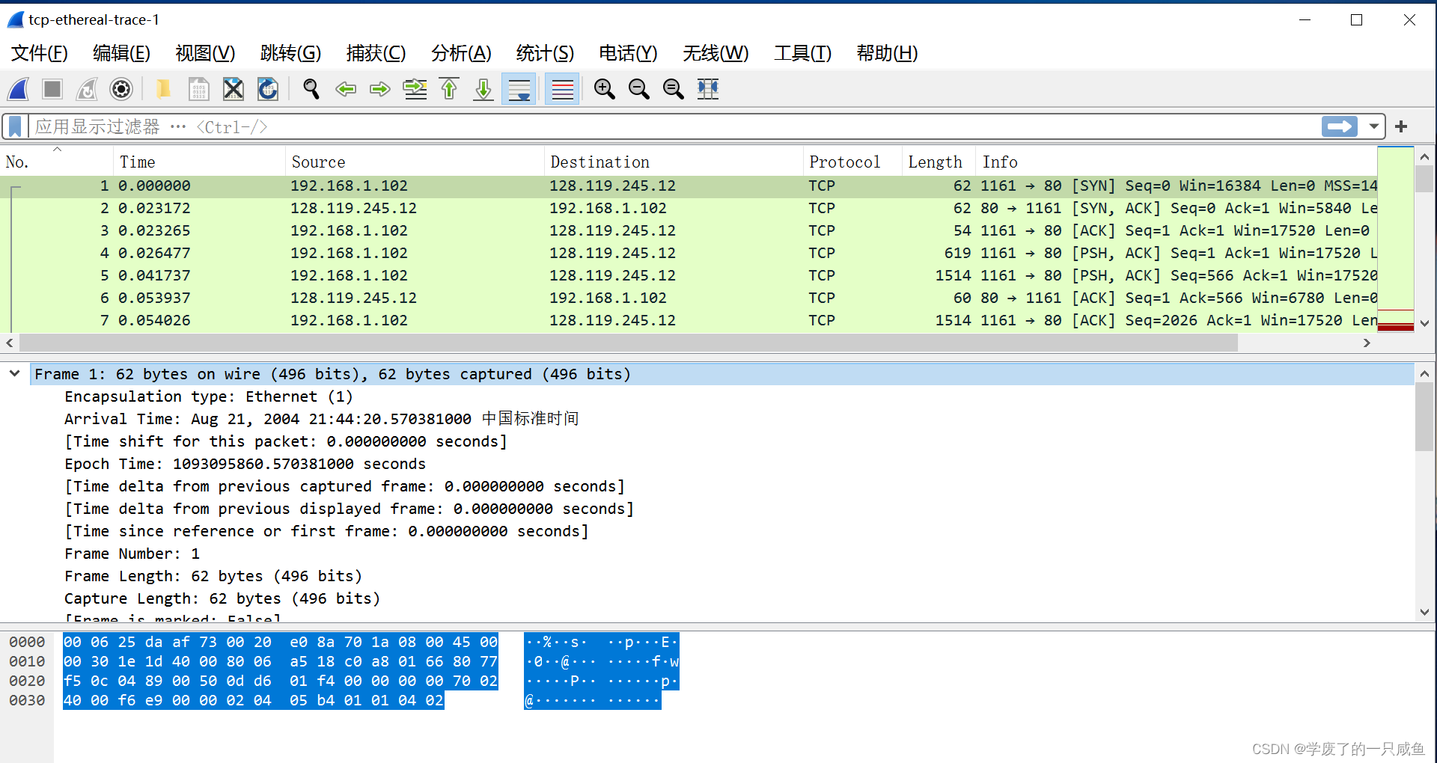1437x763 pixels.
Task: Select the Encapsulation type detail line
Action: click(208, 396)
